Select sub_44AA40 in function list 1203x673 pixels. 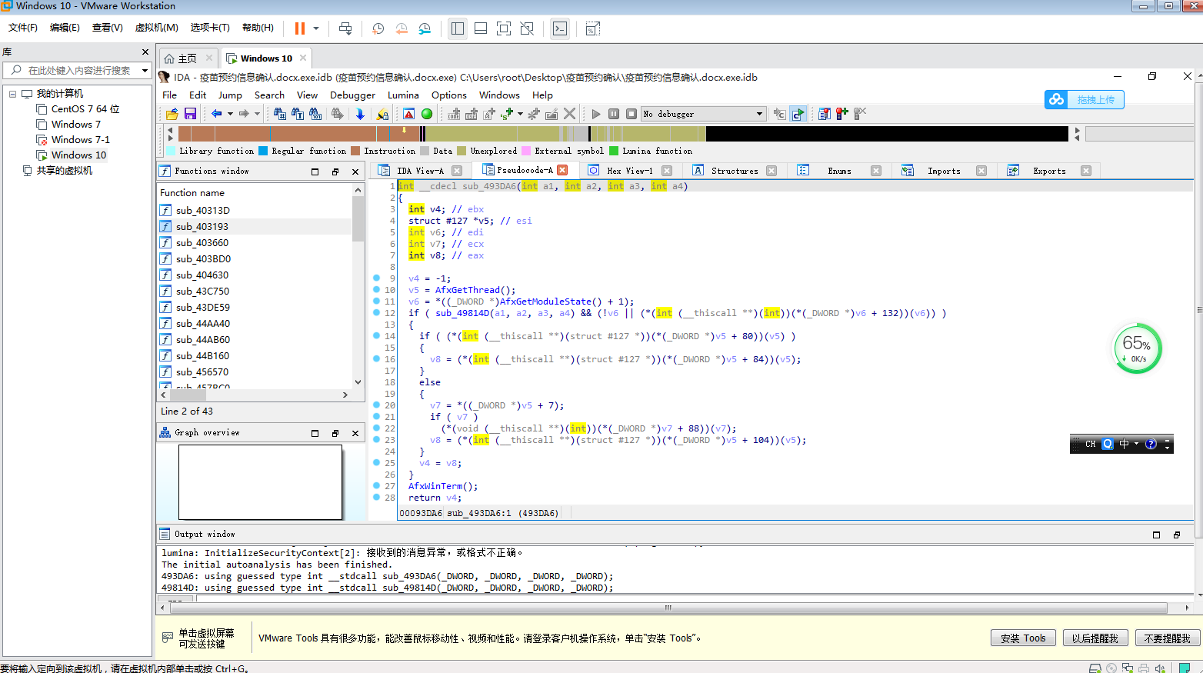203,324
